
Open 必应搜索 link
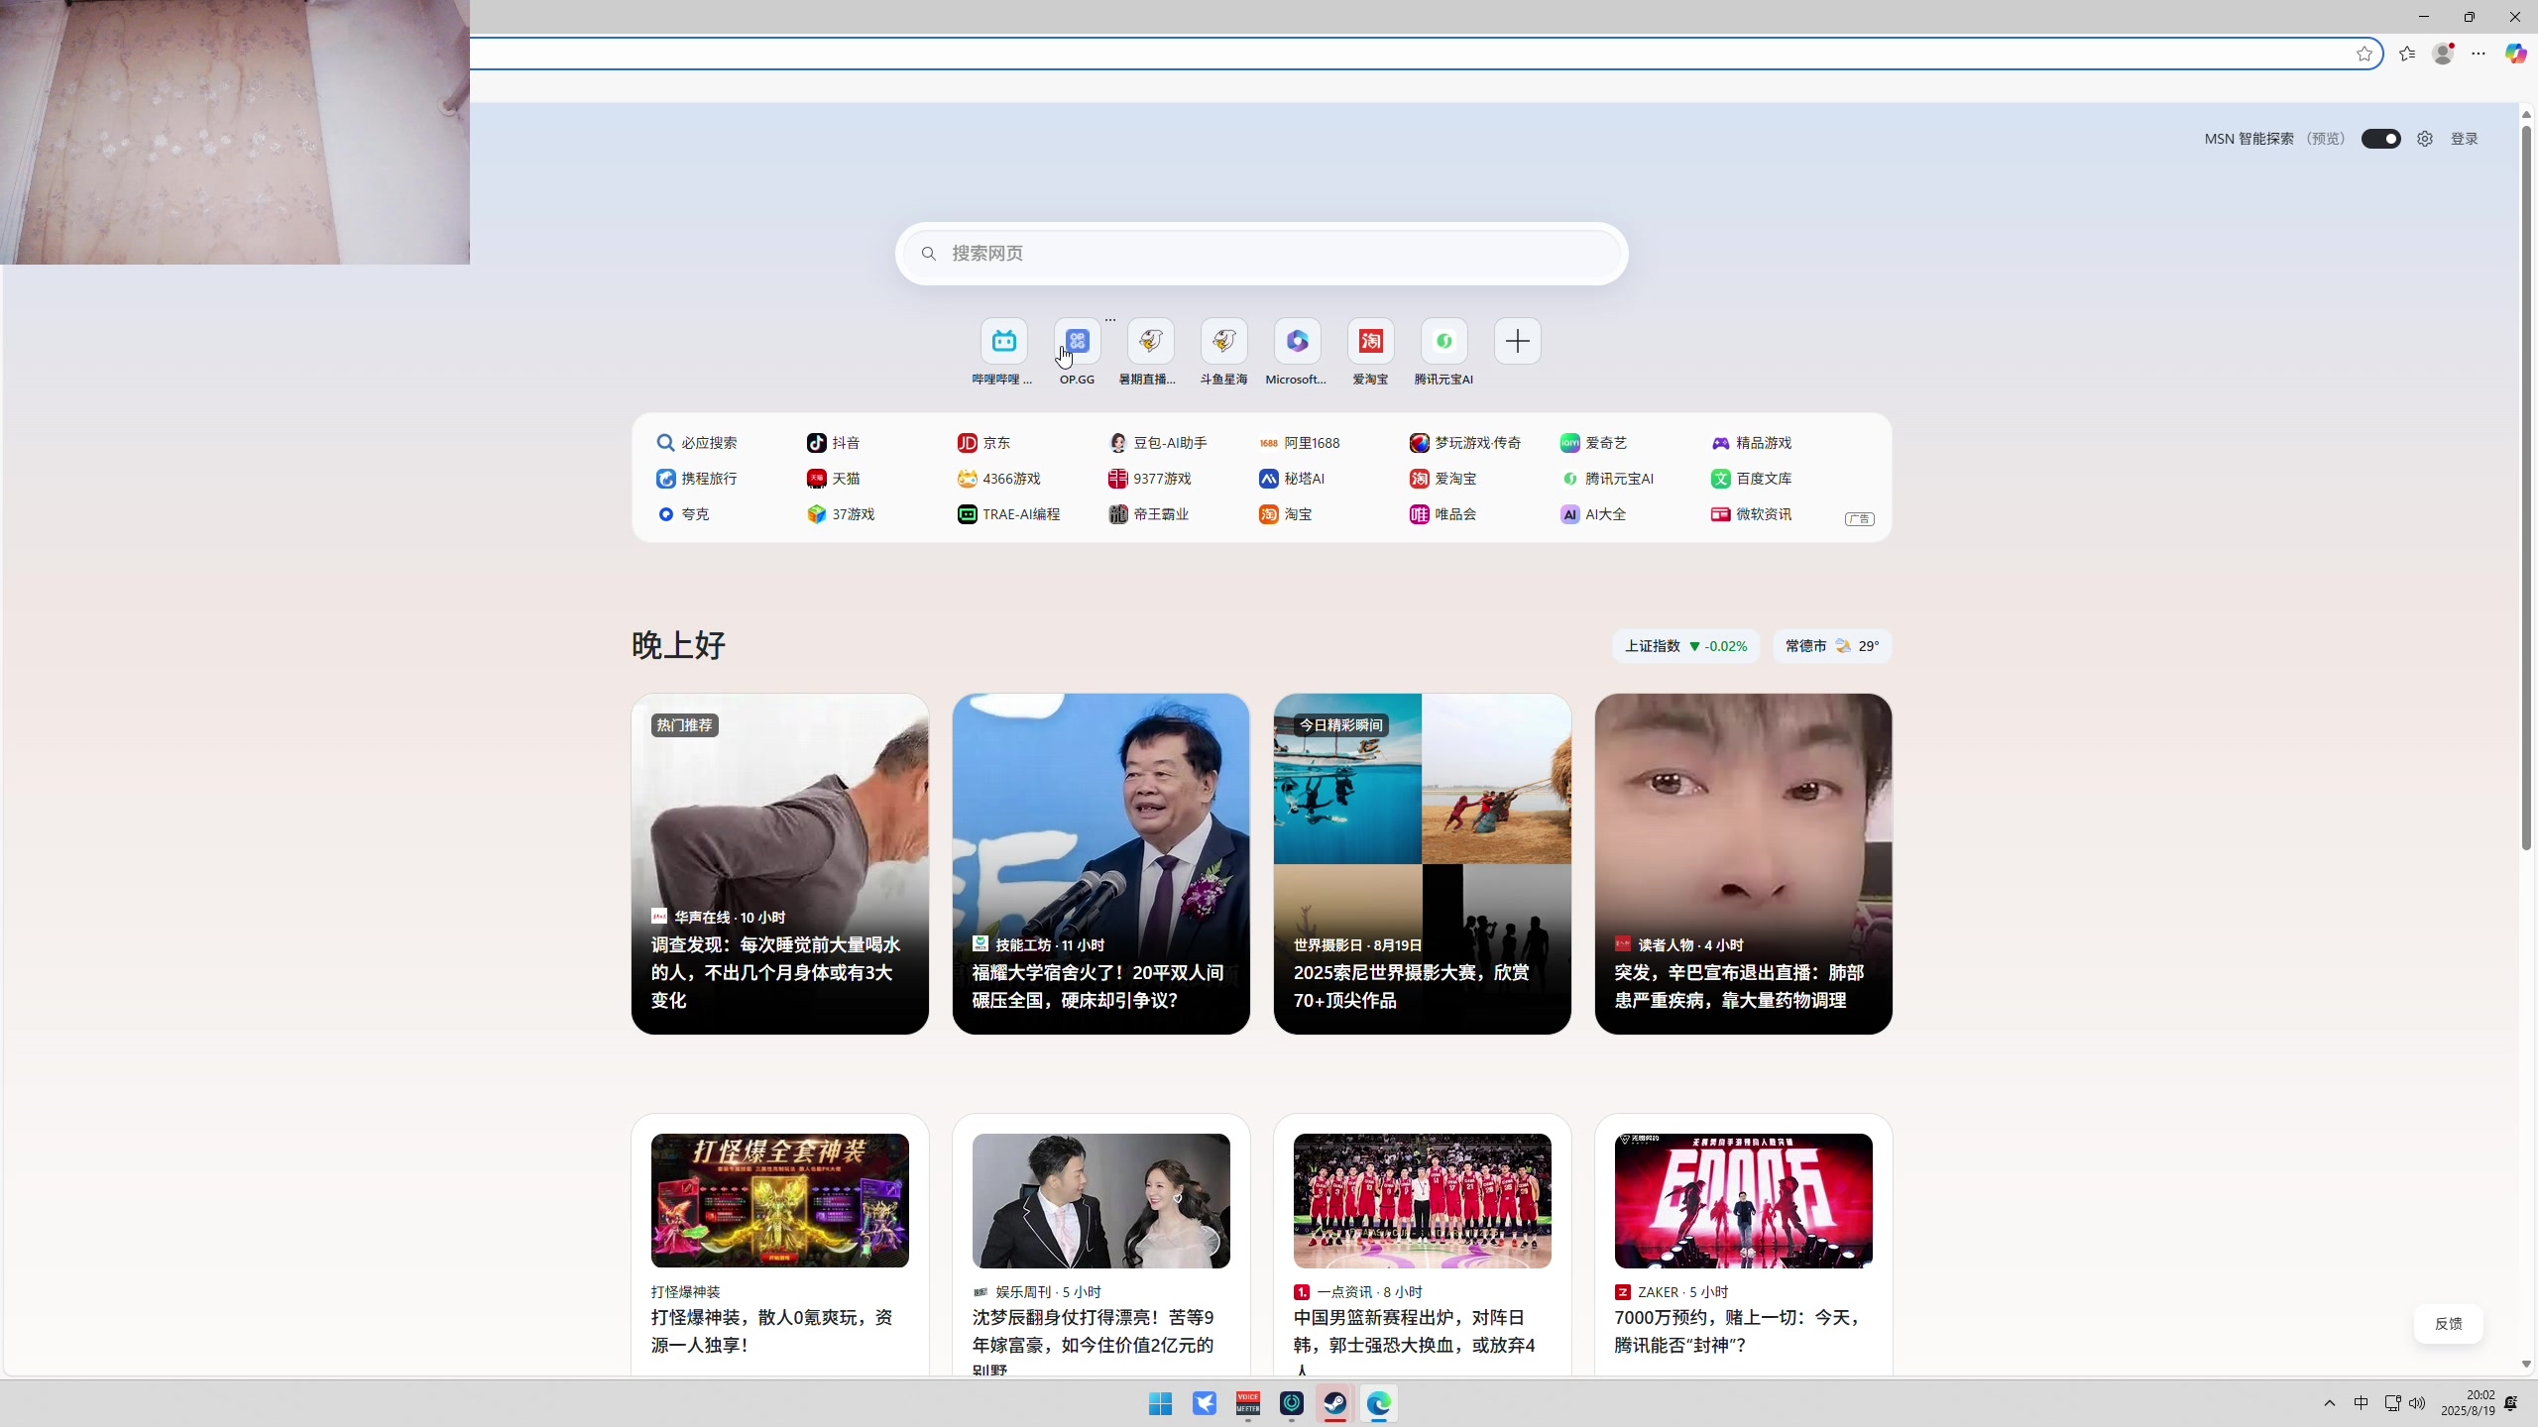tap(696, 443)
